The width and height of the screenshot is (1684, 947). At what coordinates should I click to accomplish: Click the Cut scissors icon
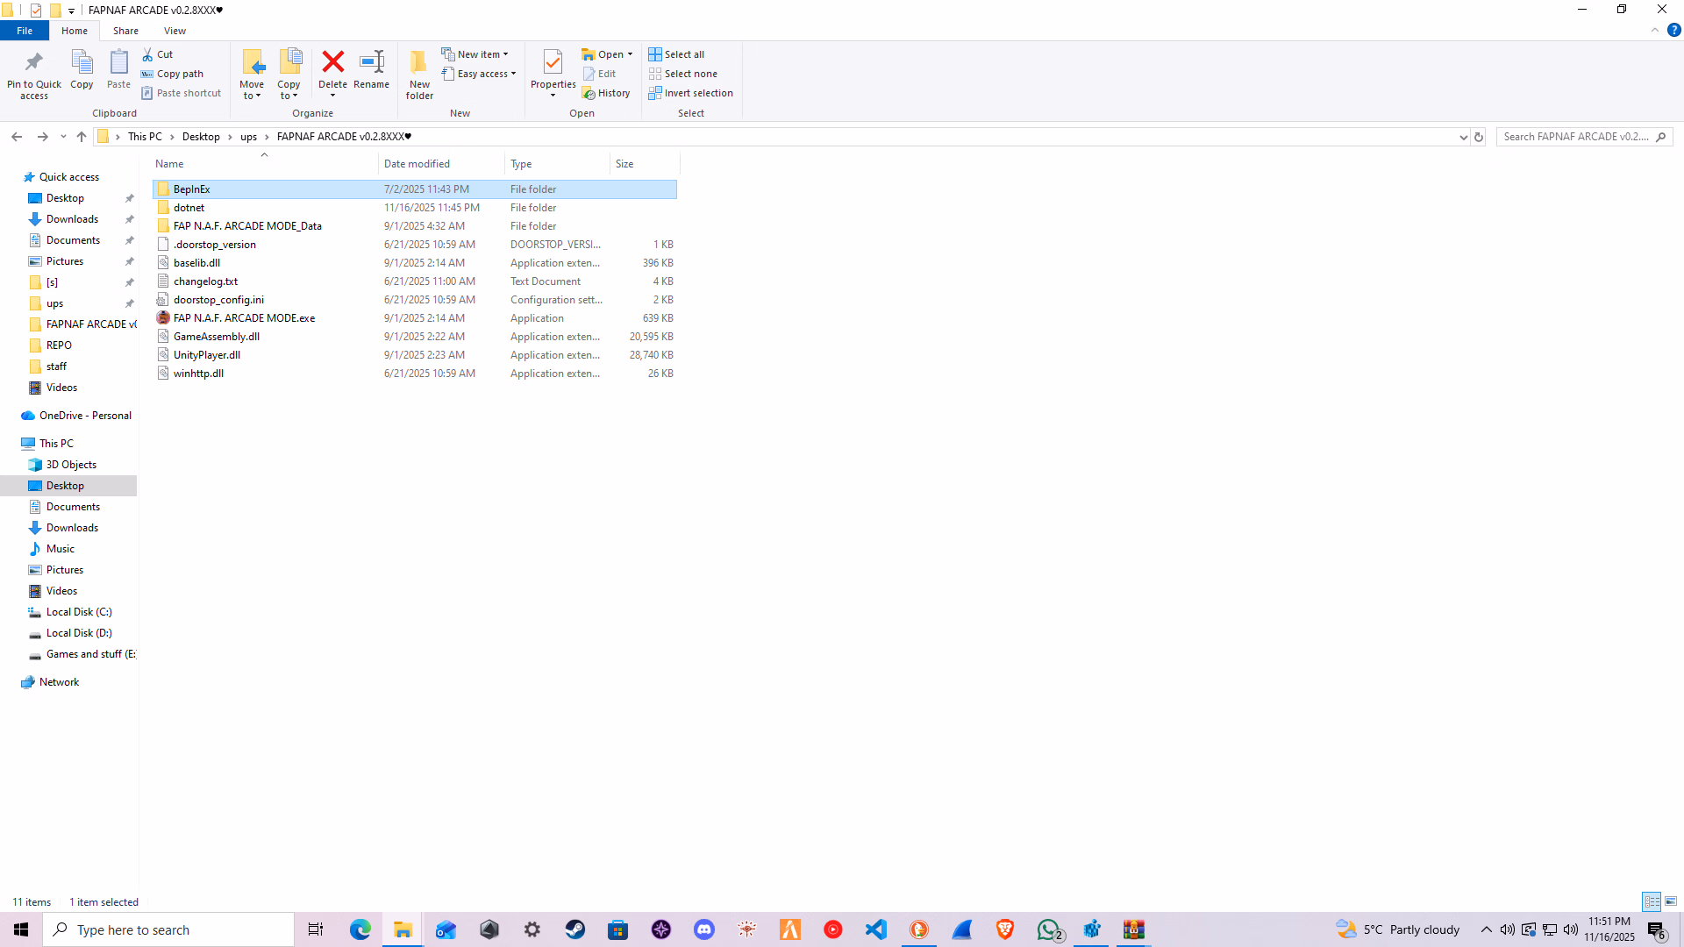[x=148, y=54]
